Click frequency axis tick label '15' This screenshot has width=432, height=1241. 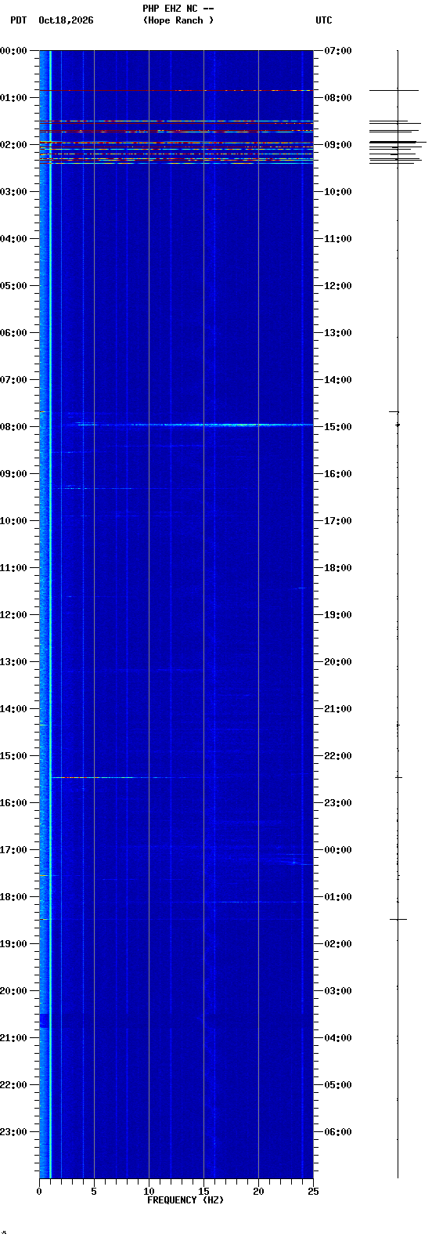(203, 1192)
